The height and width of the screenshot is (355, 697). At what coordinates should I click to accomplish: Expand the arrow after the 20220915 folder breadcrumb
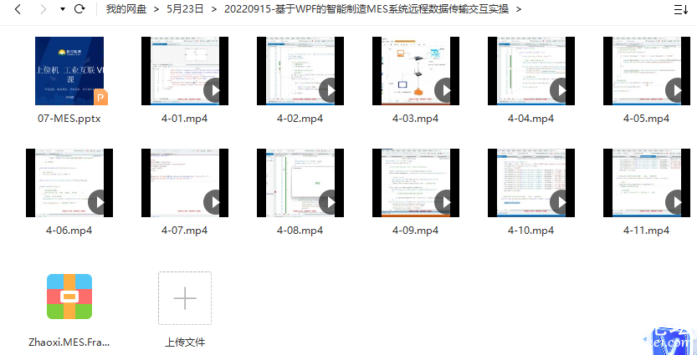click(x=519, y=10)
